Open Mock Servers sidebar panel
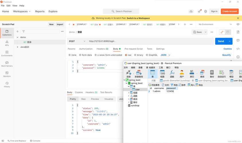Image resolution: width=242 pixels, height=143 pixels. [x=7, y=64]
